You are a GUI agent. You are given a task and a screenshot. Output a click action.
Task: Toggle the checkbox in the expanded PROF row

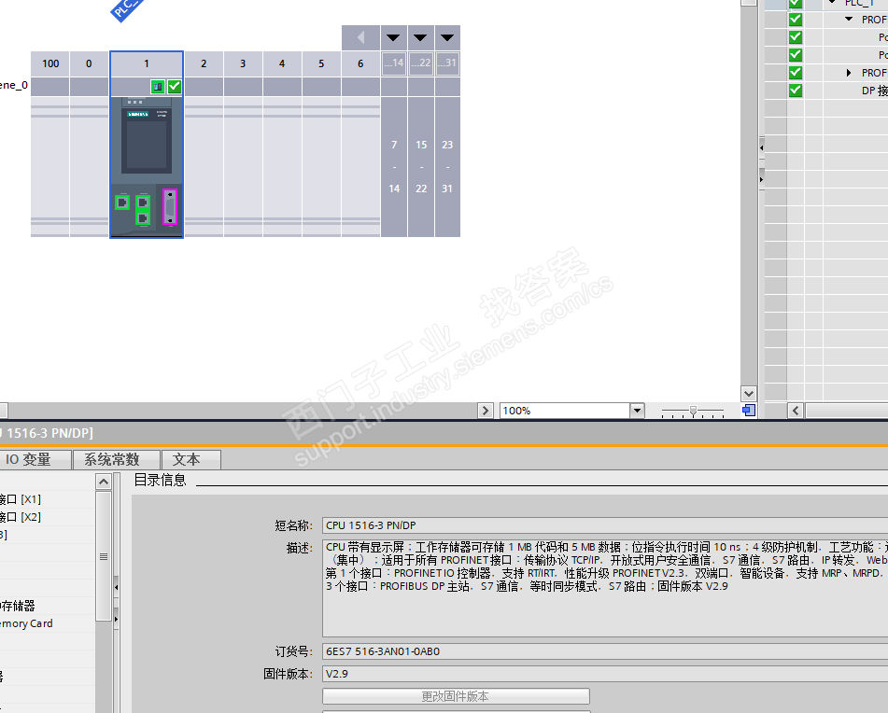796,20
